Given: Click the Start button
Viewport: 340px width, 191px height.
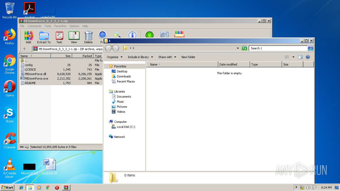Looking at the screenshot, I should click(7, 187).
